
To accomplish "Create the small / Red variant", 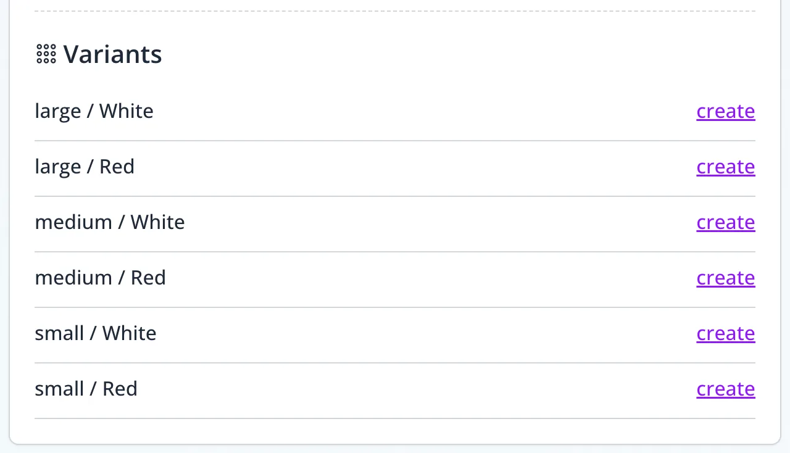I will click(x=725, y=389).
